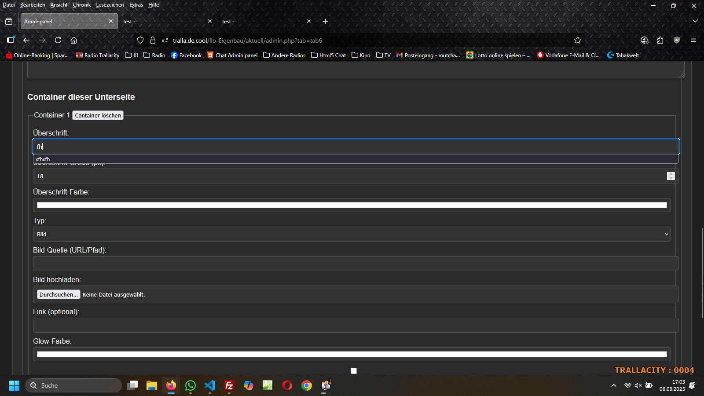The width and height of the screenshot is (704, 396).
Task: Reload the page with the refresh icon
Action: tap(58, 40)
